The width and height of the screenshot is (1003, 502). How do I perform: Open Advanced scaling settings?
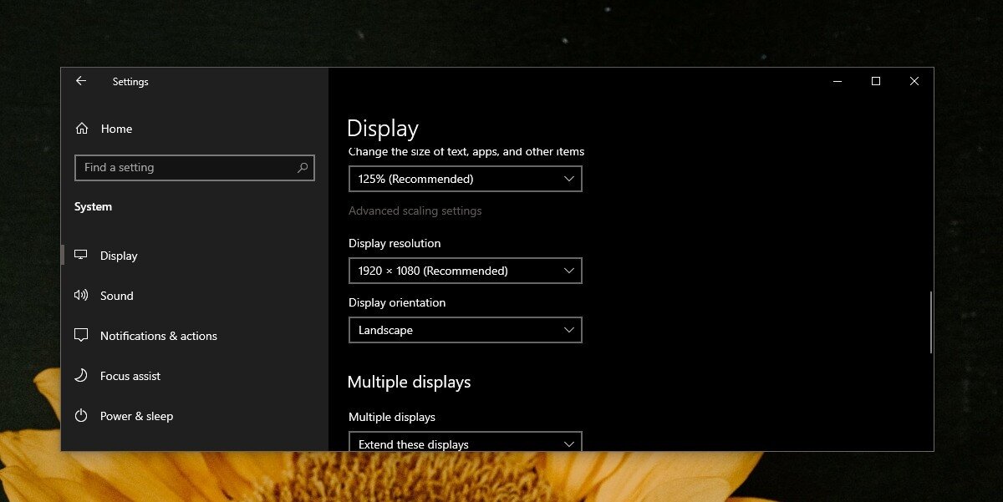click(415, 210)
